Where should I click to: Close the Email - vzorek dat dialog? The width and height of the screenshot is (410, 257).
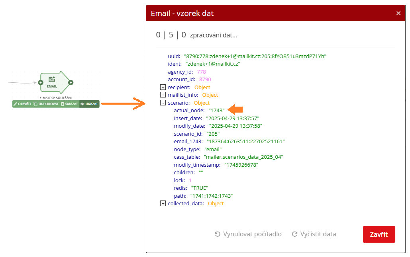[398, 13]
